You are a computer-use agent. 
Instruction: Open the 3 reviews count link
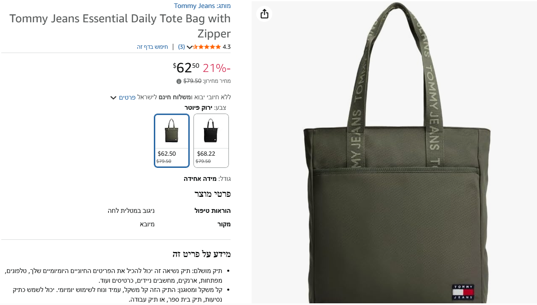coord(181,47)
